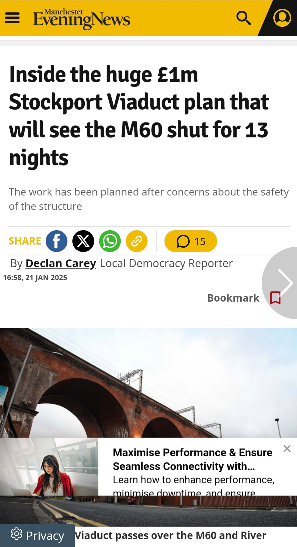Click the Bookmark label text

(233, 298)
